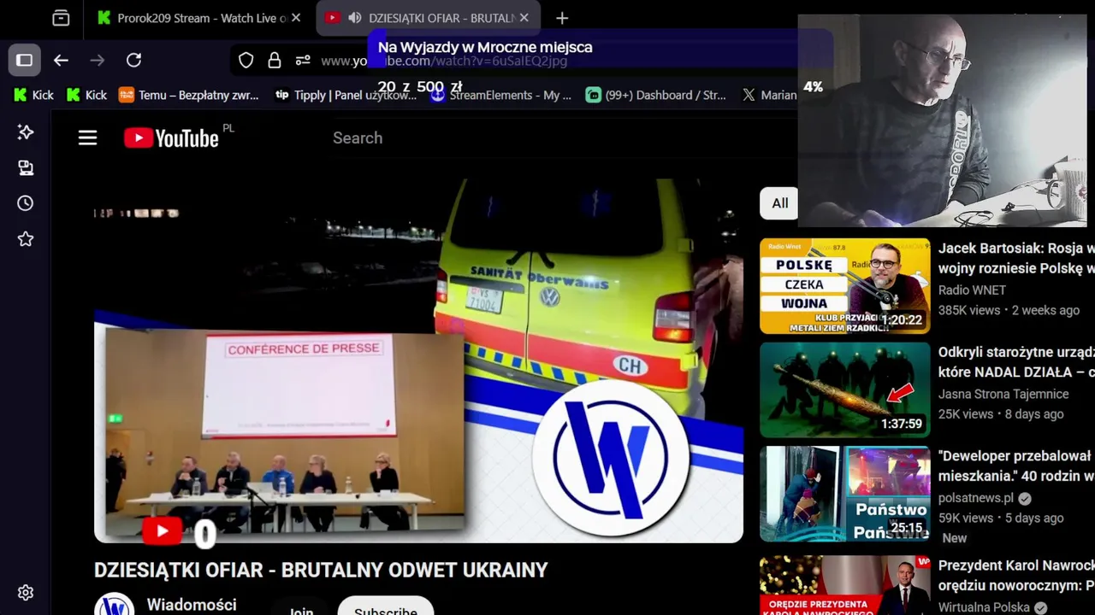Open the Wiadomości channel name
Viewport: 1095px width, 615px height.
192,605
